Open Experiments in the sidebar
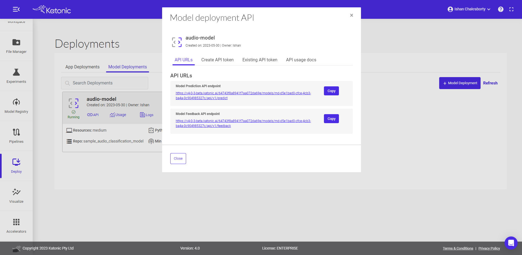The image size is (522, 255). pyautogui.click(x=16, y=76)
